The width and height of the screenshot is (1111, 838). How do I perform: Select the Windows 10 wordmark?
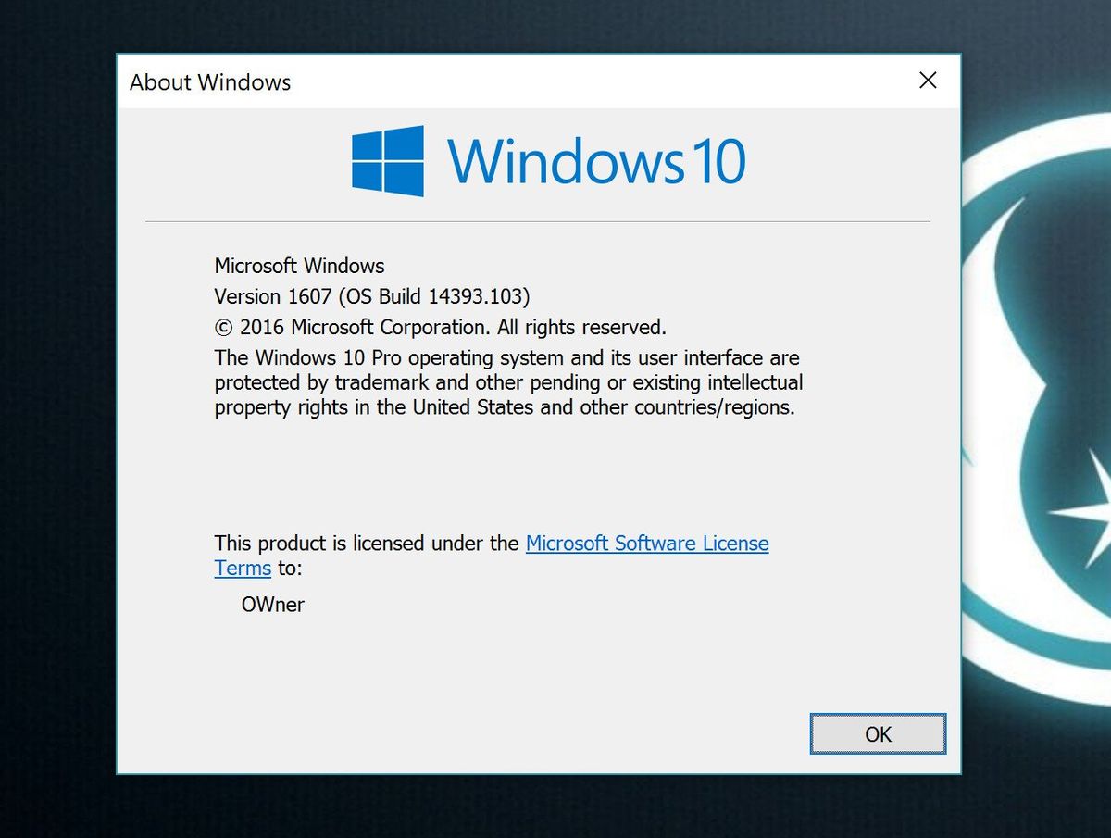point(597,162)
